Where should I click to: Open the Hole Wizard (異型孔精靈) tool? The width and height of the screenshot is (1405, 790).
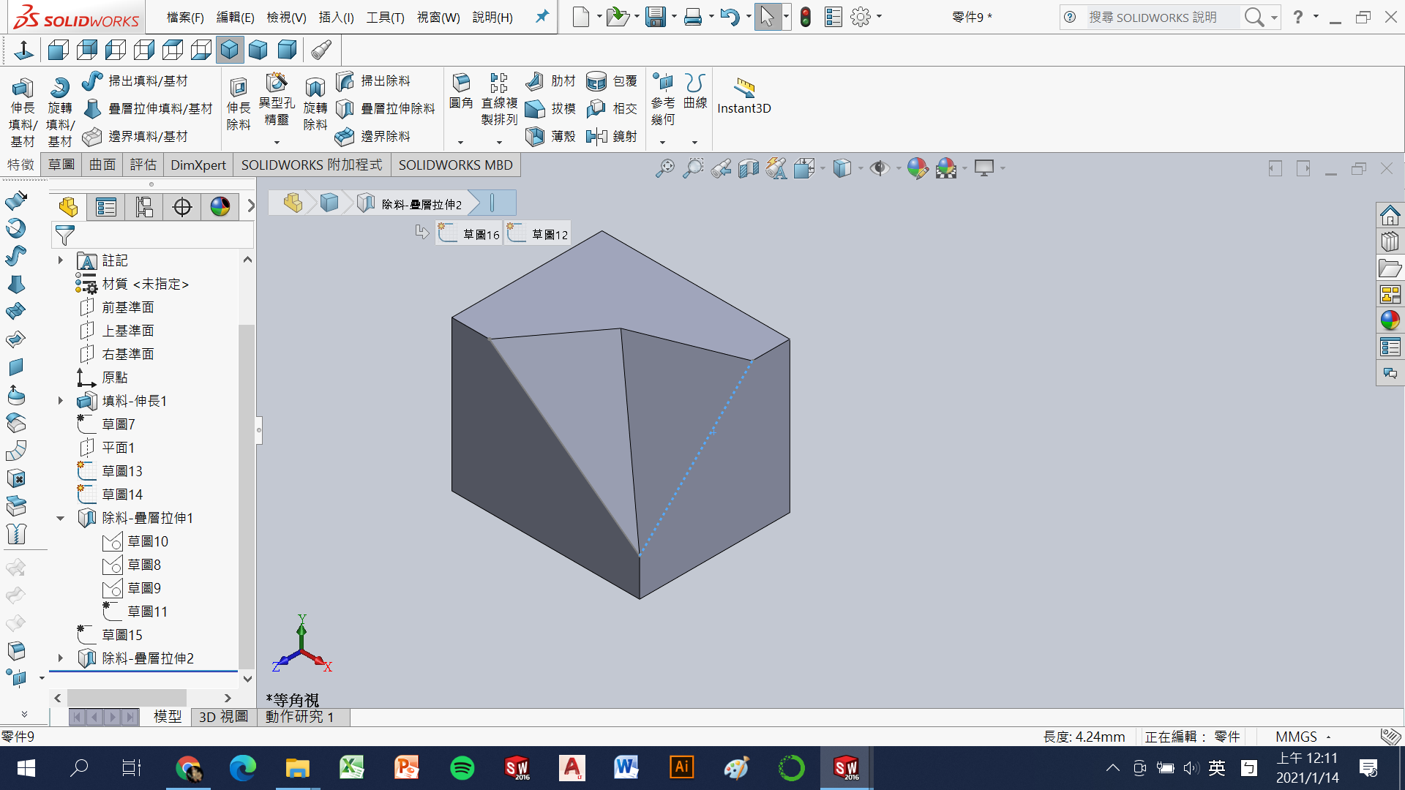click(x=277, y=83)
